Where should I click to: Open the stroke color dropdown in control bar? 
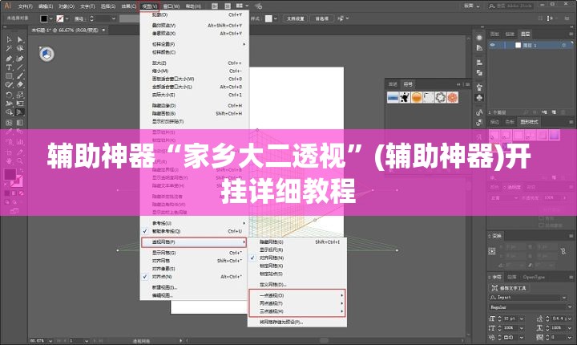(x=67, y=18)
